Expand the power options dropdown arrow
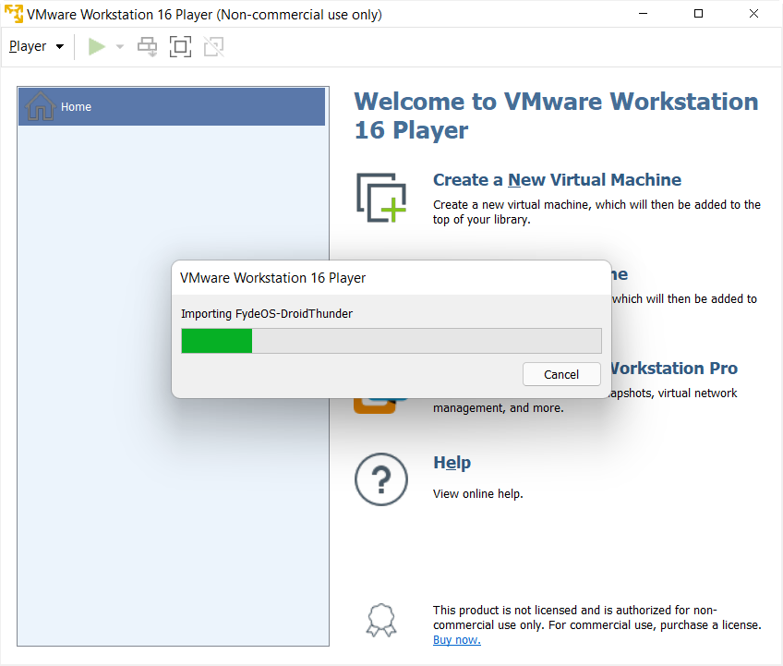The height and width of the screenshot is (666, 783). [120, 47]
